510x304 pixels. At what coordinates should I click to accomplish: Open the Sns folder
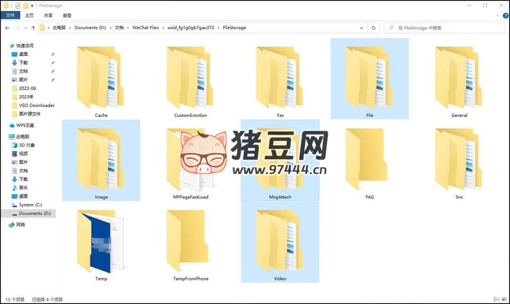459,160
